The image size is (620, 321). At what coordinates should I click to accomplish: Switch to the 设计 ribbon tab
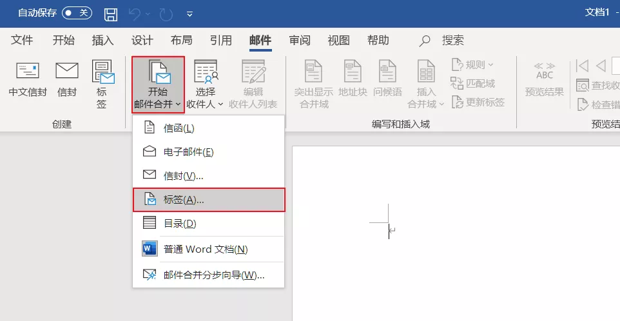142,40
